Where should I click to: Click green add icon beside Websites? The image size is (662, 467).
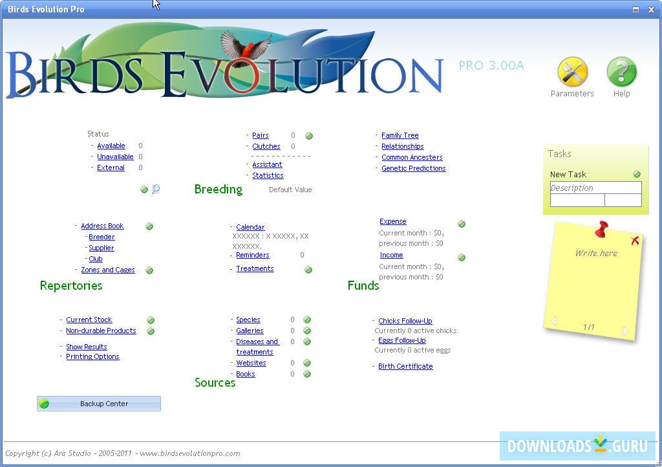click(307, 363)
